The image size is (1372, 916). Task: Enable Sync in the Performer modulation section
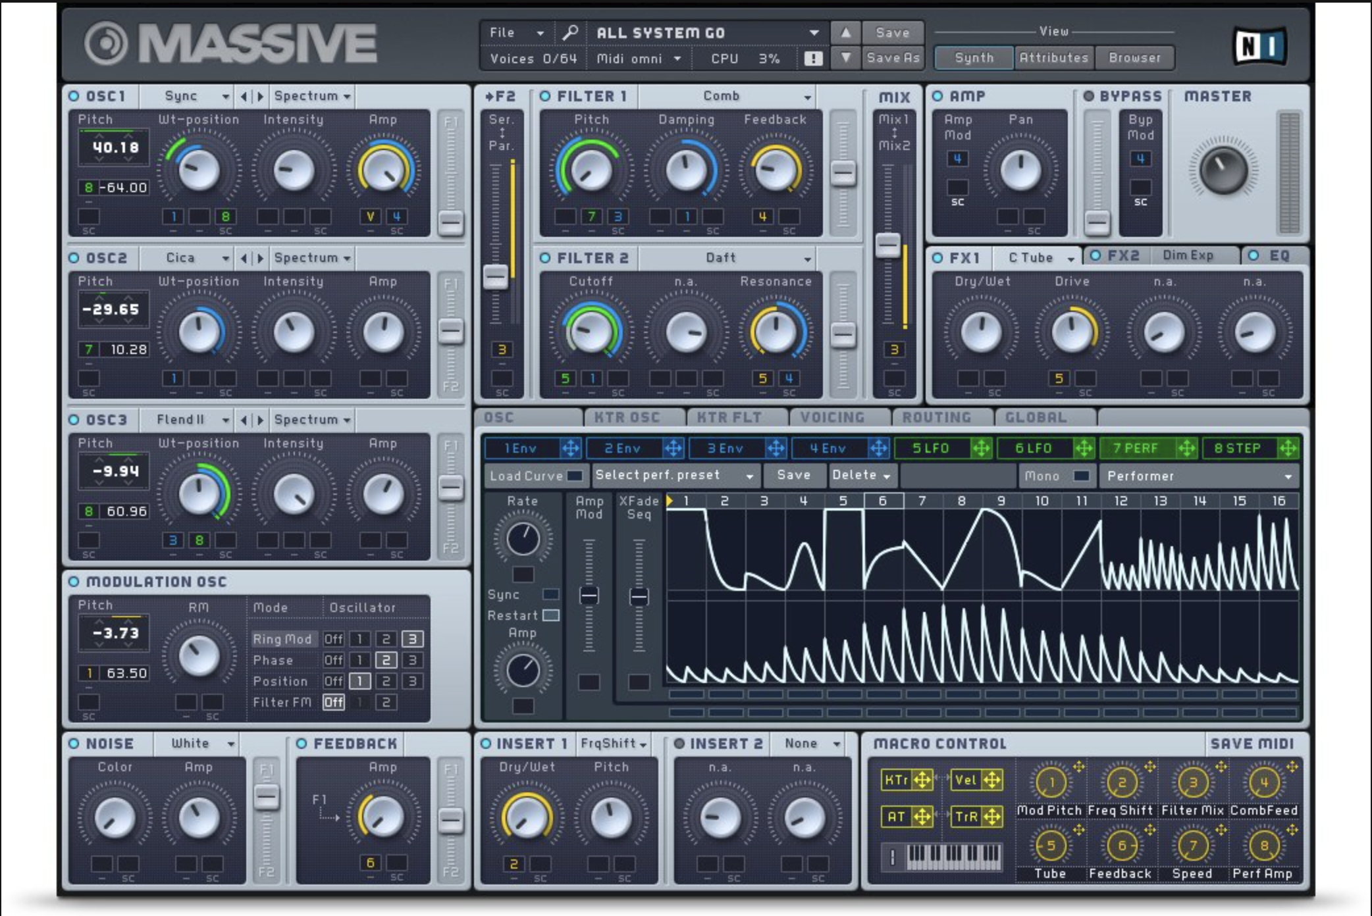[x=550, y=594]
